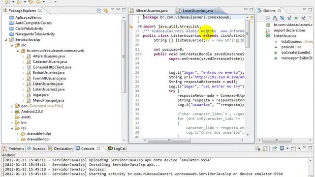The image size is (315, 177).
Task: Click the Last Edit Location icon
Action: click(31, 2)
